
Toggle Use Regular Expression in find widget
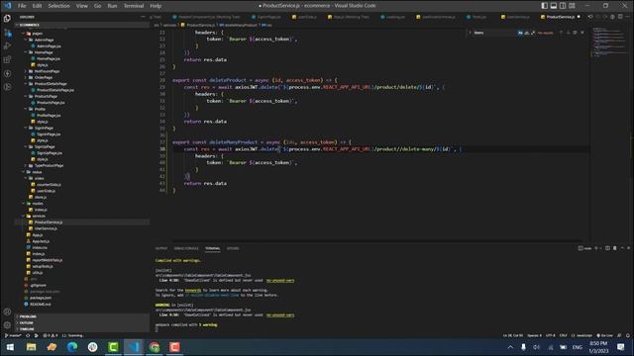click(x=533, y=33)
